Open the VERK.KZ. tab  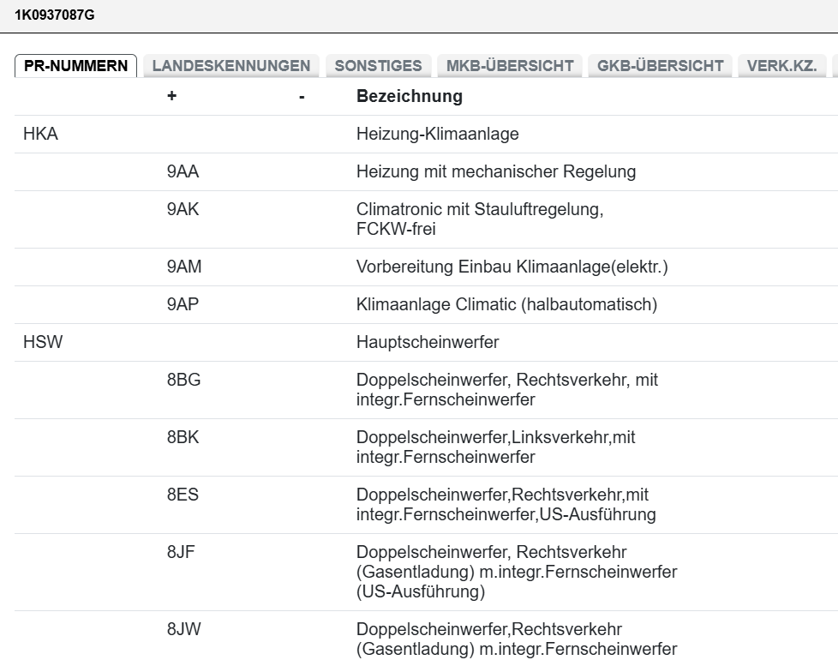pos(781,65)
